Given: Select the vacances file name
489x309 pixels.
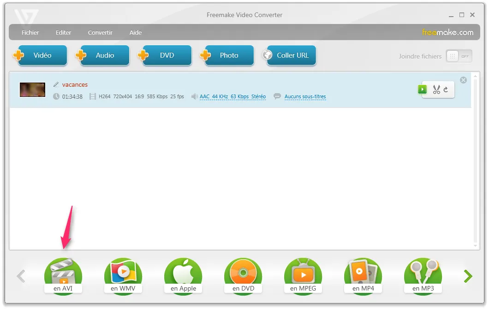Looking at the screenshot, I should click(x=75, y=84).
